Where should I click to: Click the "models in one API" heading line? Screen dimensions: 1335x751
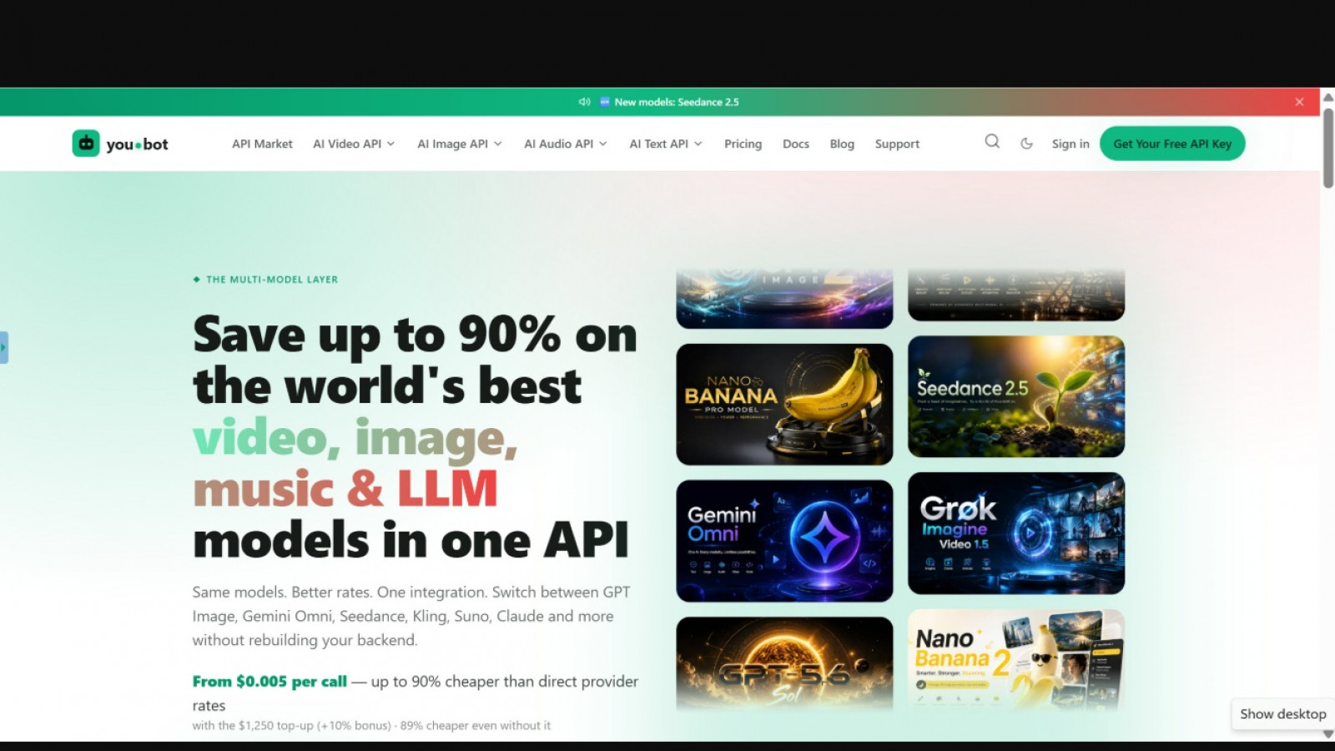point(411,540)
